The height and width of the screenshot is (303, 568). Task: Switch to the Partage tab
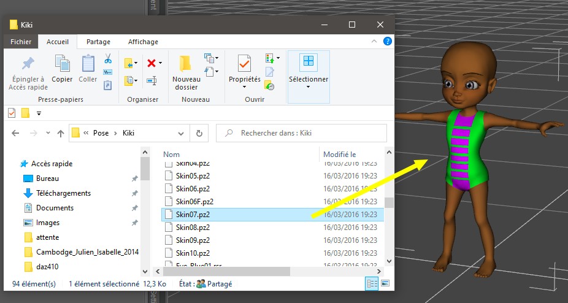click(98, 42)
